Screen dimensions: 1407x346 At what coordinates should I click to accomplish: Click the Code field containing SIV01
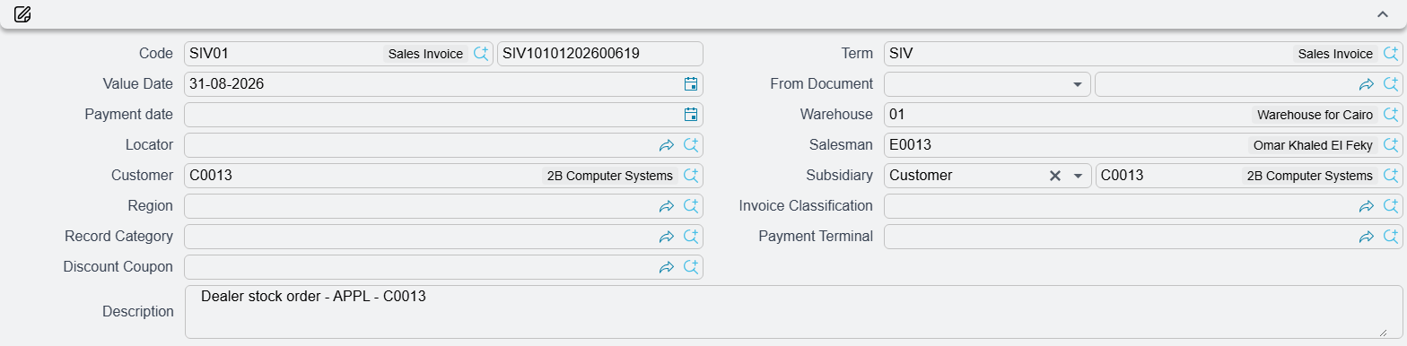[338, 54]
